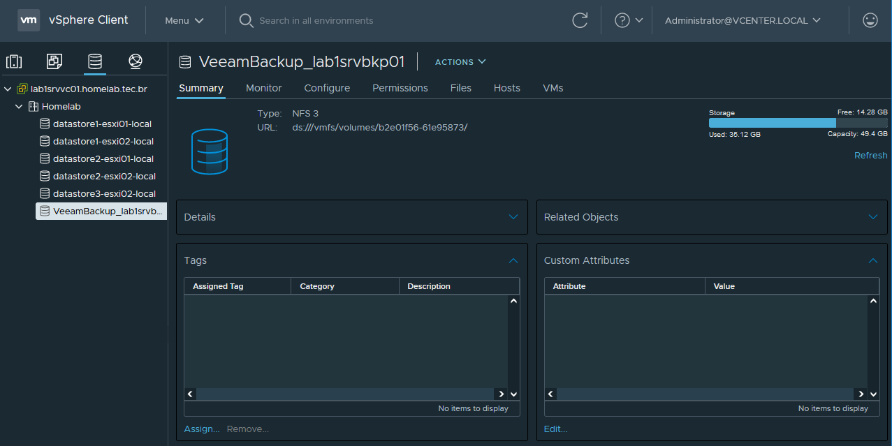The height and width of the screenshot is (446, 892).
Task: Sort by Description column header in Tags
Action: 459,286
